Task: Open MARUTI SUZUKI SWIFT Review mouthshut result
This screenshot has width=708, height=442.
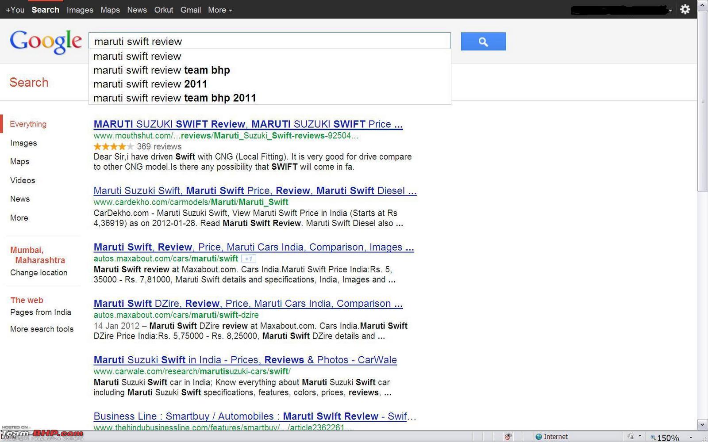Action: click(248, 124)
